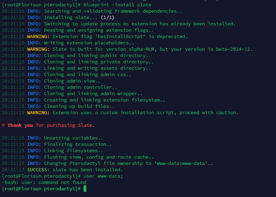This screenshot has height=197, width=276.
Task: Click the 'blueprint -install slate' command text
Action: (117, 5)
